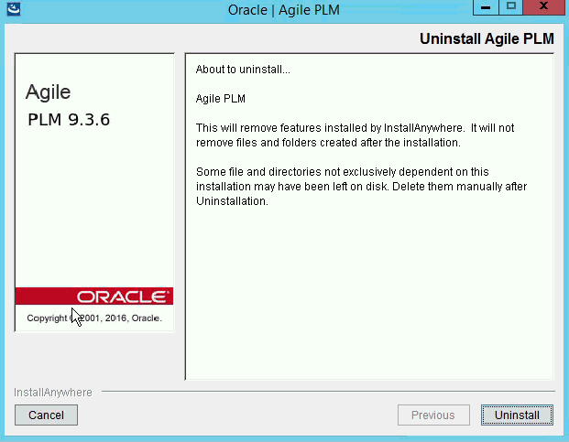The image size is (569, 442).
Task: Click the disabled Previous button
Action: pyautogui.click(x=433, y=415)
